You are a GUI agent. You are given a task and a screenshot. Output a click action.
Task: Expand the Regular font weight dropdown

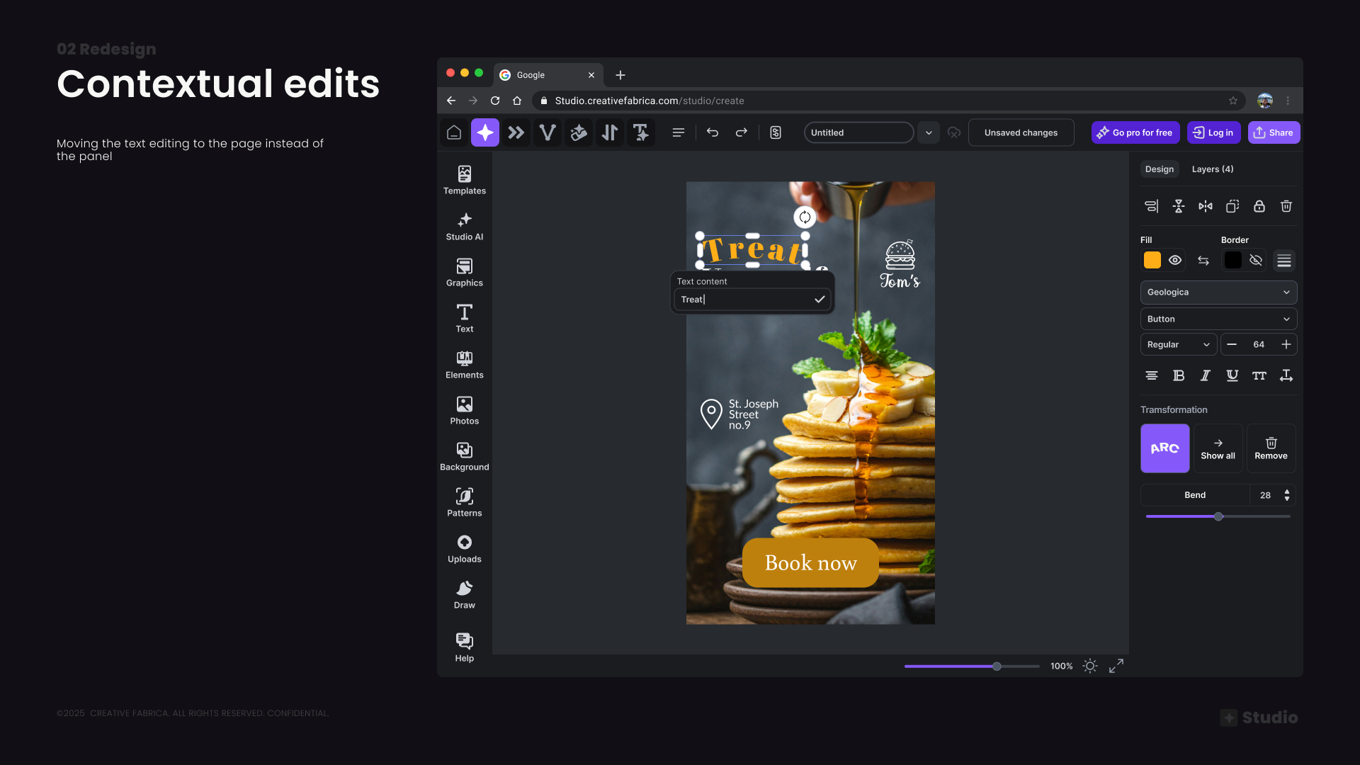click(x=1177, y=344)
